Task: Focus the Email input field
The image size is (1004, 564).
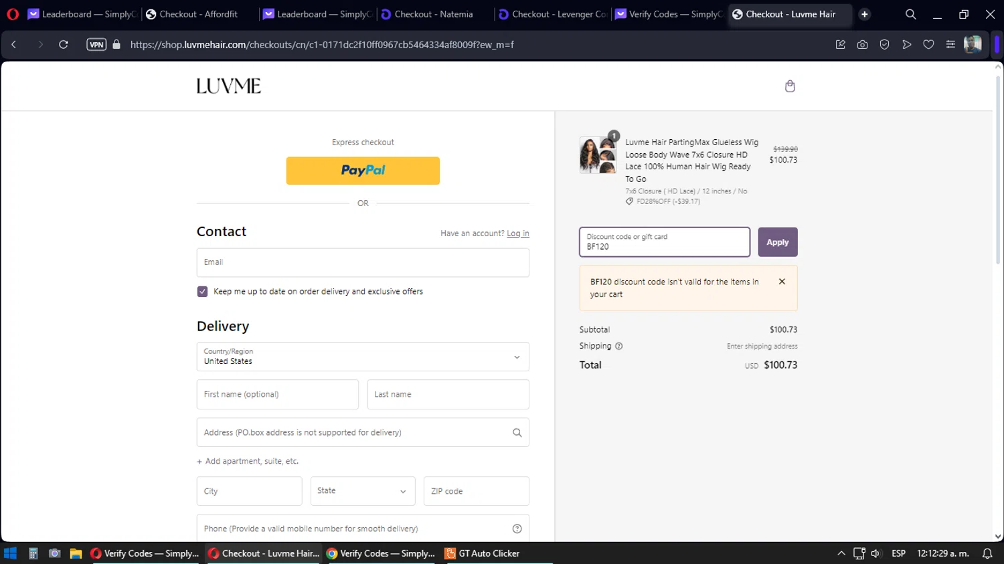Action: click(363, 262)
